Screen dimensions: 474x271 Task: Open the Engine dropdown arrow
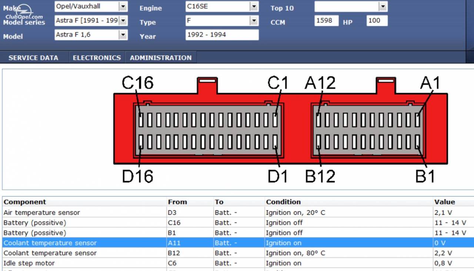(254, 6)
